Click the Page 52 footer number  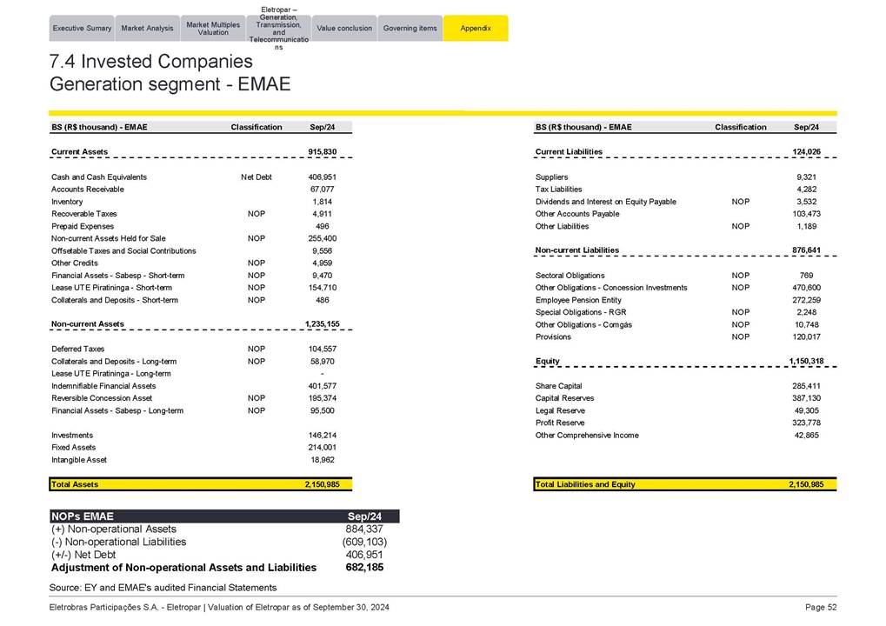820,606
